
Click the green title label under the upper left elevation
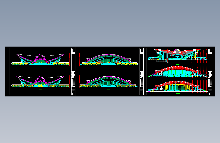[41, 68]
